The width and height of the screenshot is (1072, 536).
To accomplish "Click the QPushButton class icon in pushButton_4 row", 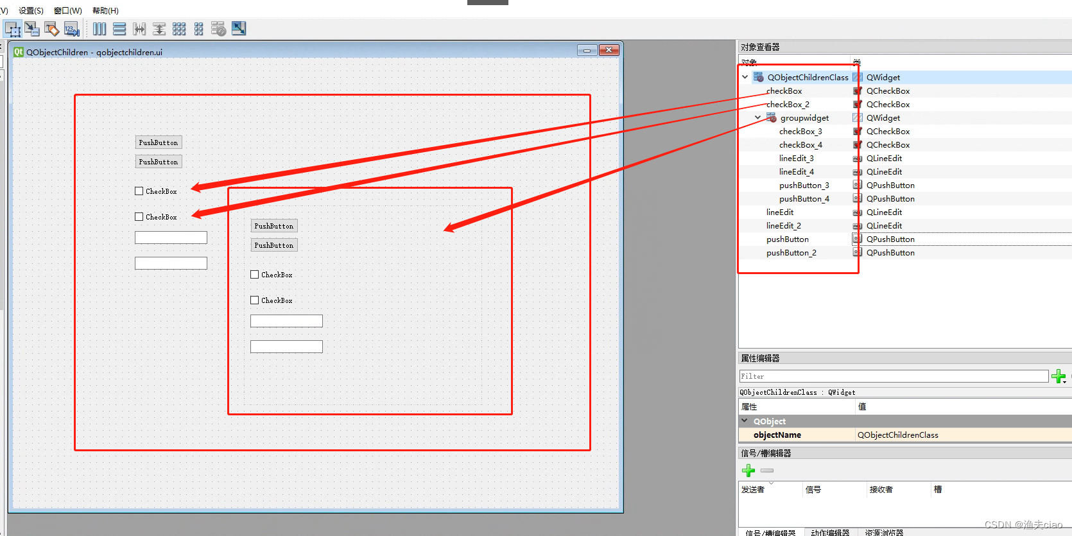I will (857, 198).
